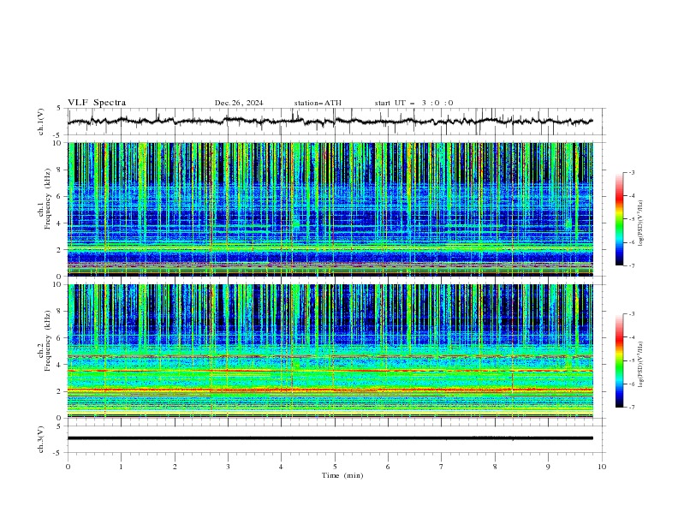Click the ch.3 flat voltage trace panel
Viewport: 678px width, 524px height.
click(x=336, y=439)
